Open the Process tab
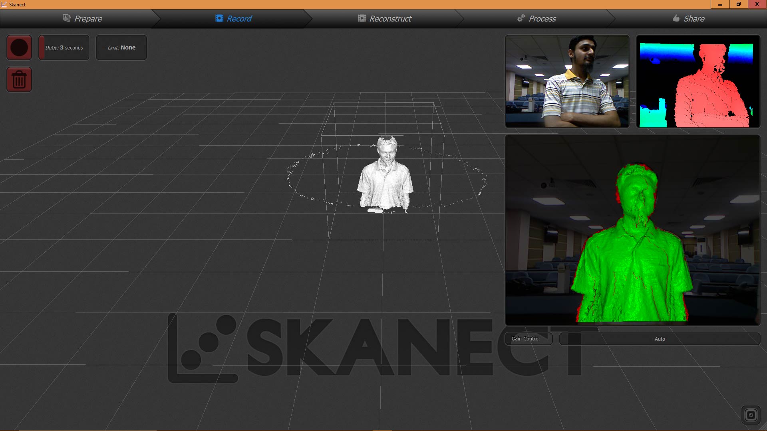This screenshot has height=431, width=767. 537,18
